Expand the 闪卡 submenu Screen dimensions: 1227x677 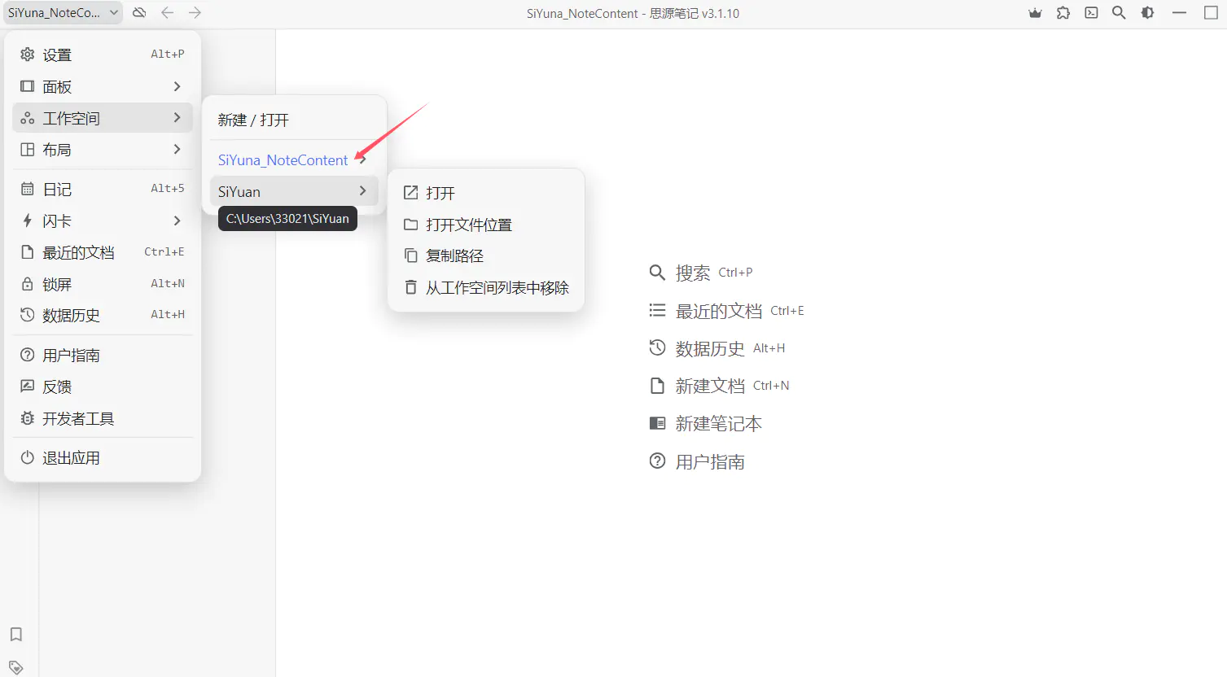pyautogui.click(x=103, y=221)
